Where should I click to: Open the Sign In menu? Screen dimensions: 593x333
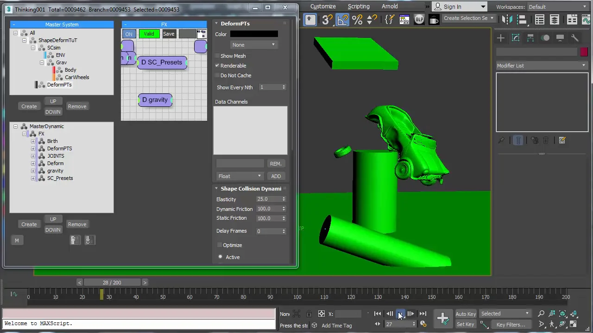(460, 6)
